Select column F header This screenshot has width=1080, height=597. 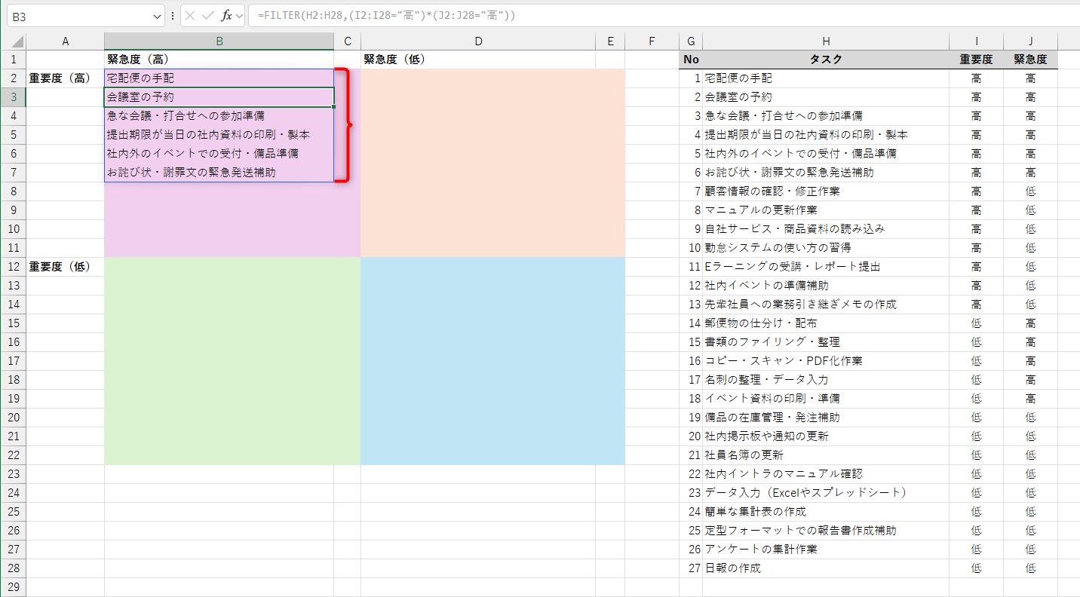(652, 41)
